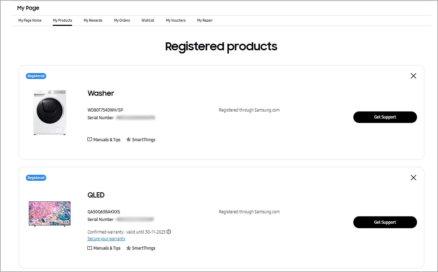Click the Registered products heading
The width and height of the screenshot is (438, 272).
[221, 46]
